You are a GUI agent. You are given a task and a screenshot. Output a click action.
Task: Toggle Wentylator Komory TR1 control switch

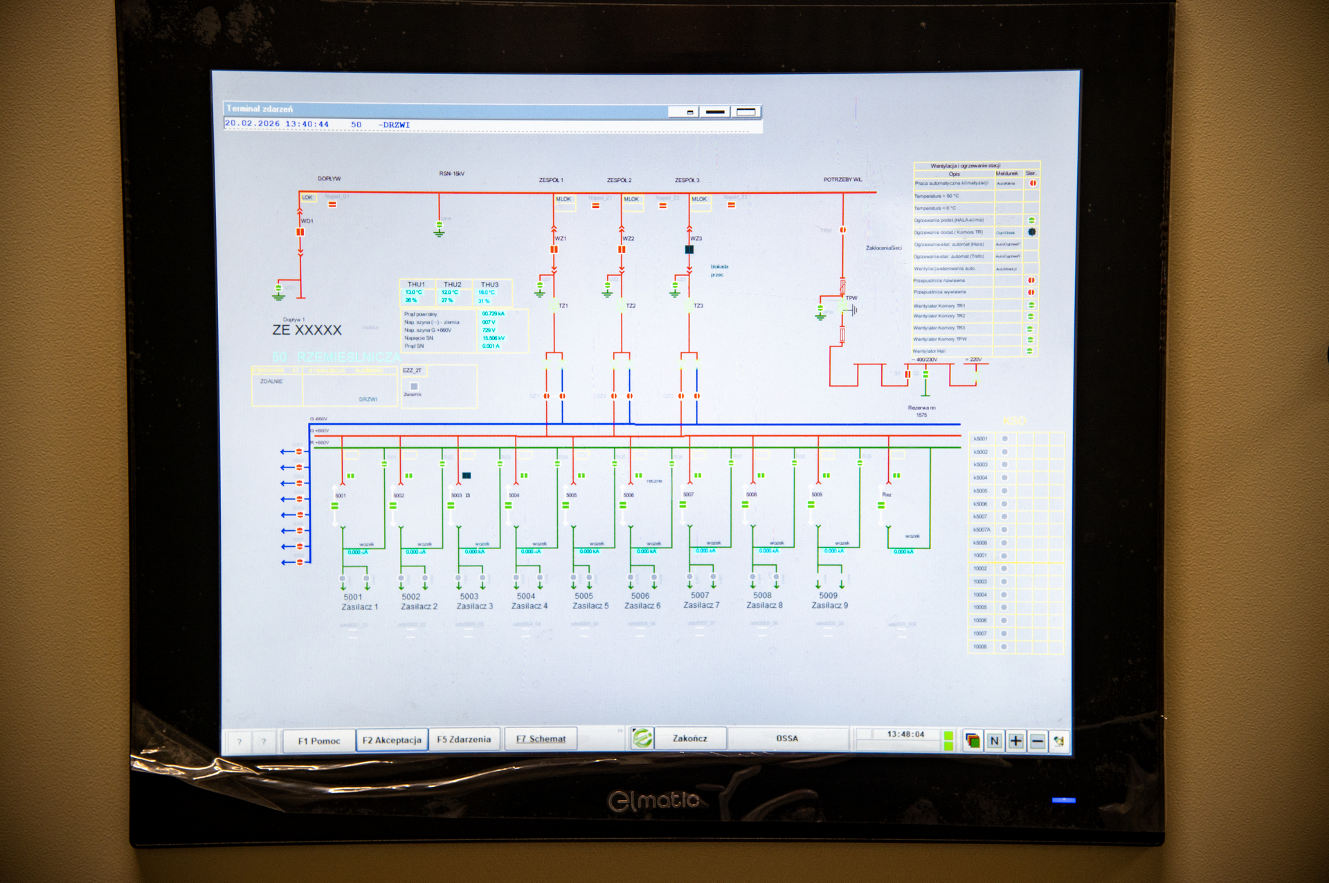pyautogui.click(x=1031, y=305)
